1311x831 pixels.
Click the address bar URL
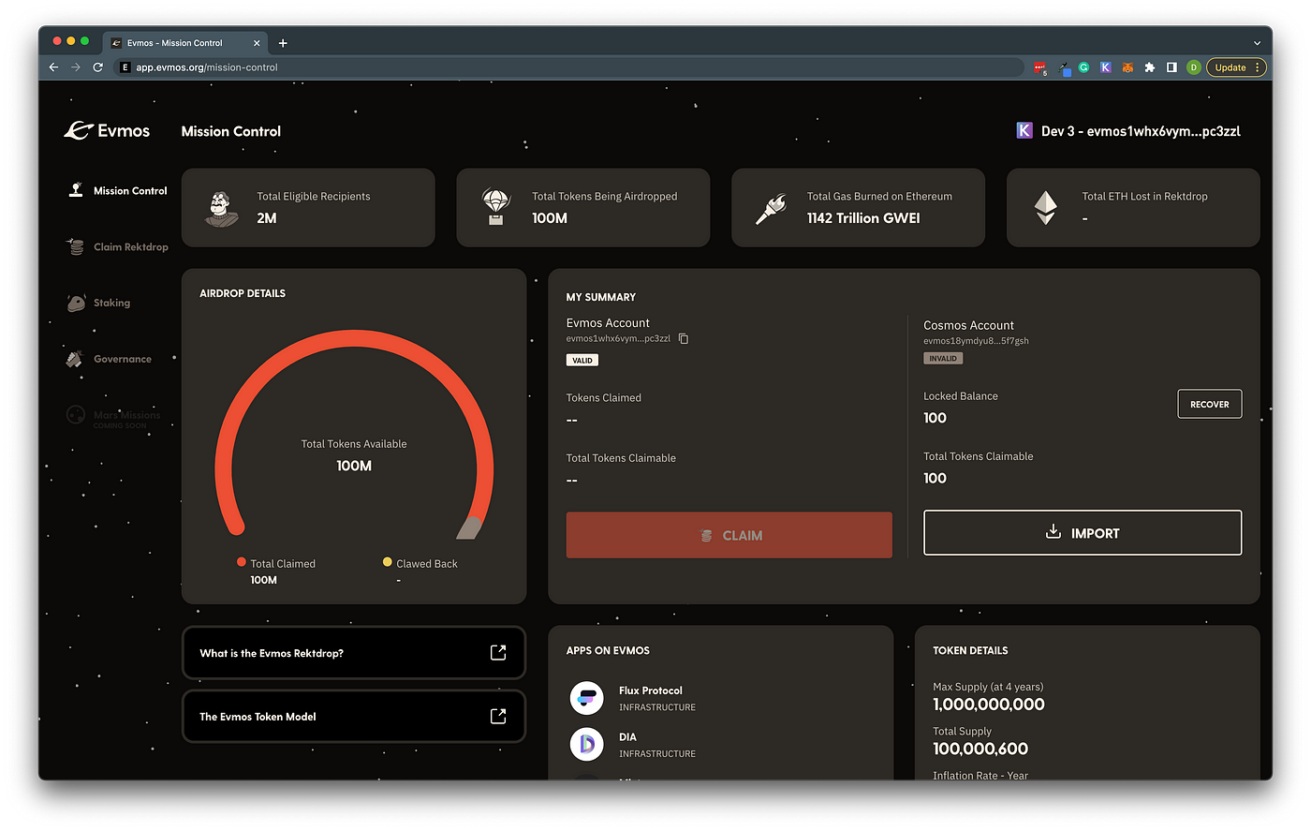pos(207,67)
